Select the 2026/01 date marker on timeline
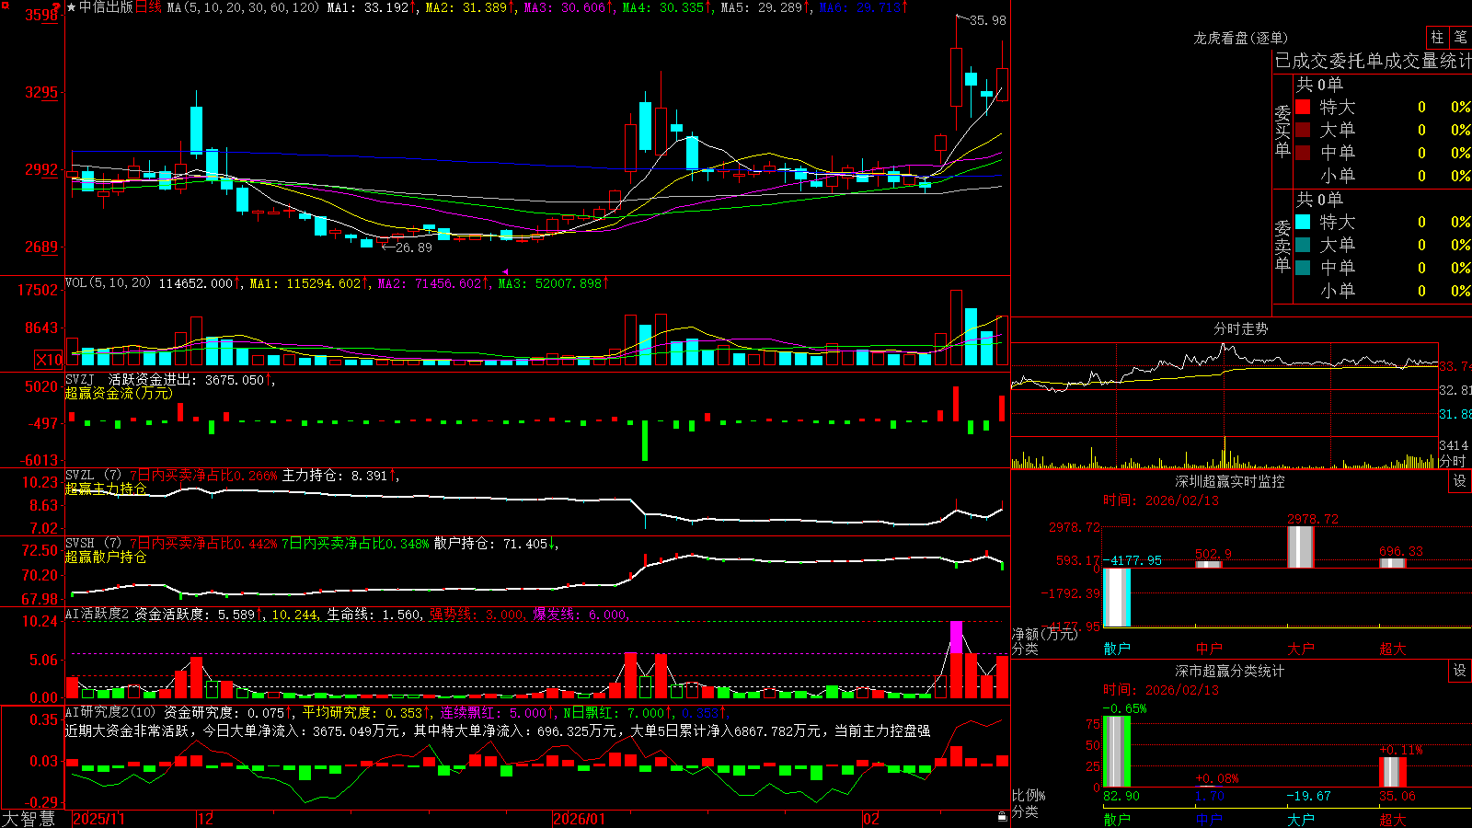1472x828 pixels. coord(579,819)
